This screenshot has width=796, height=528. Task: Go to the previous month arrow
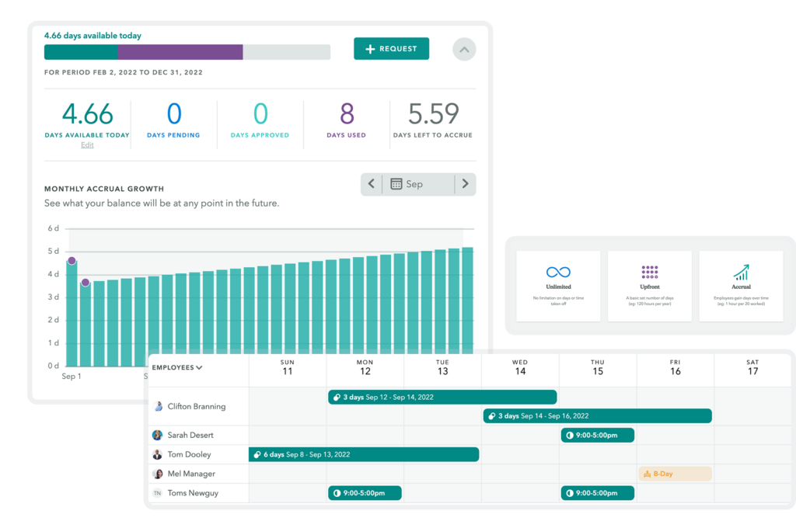click(x=372, y=184)
